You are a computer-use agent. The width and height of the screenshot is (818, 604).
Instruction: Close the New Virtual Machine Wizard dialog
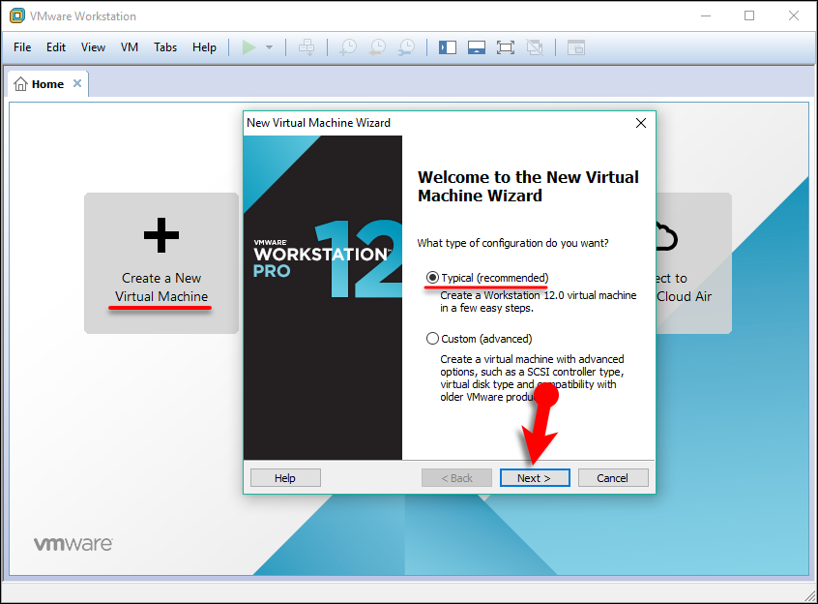641,123
